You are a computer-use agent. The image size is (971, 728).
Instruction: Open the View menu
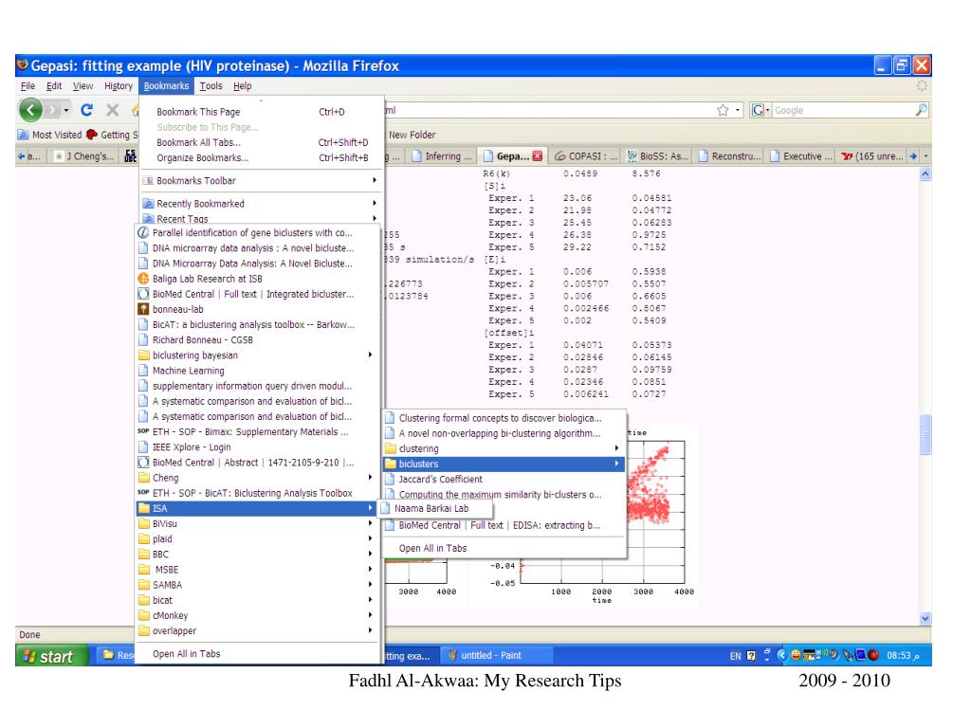point(82,86)
